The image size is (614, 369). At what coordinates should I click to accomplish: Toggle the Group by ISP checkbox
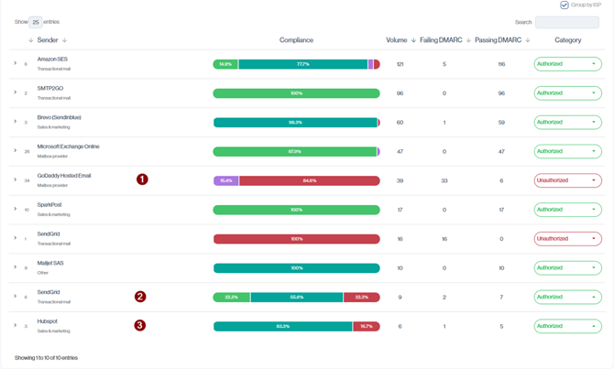point(565,5)
